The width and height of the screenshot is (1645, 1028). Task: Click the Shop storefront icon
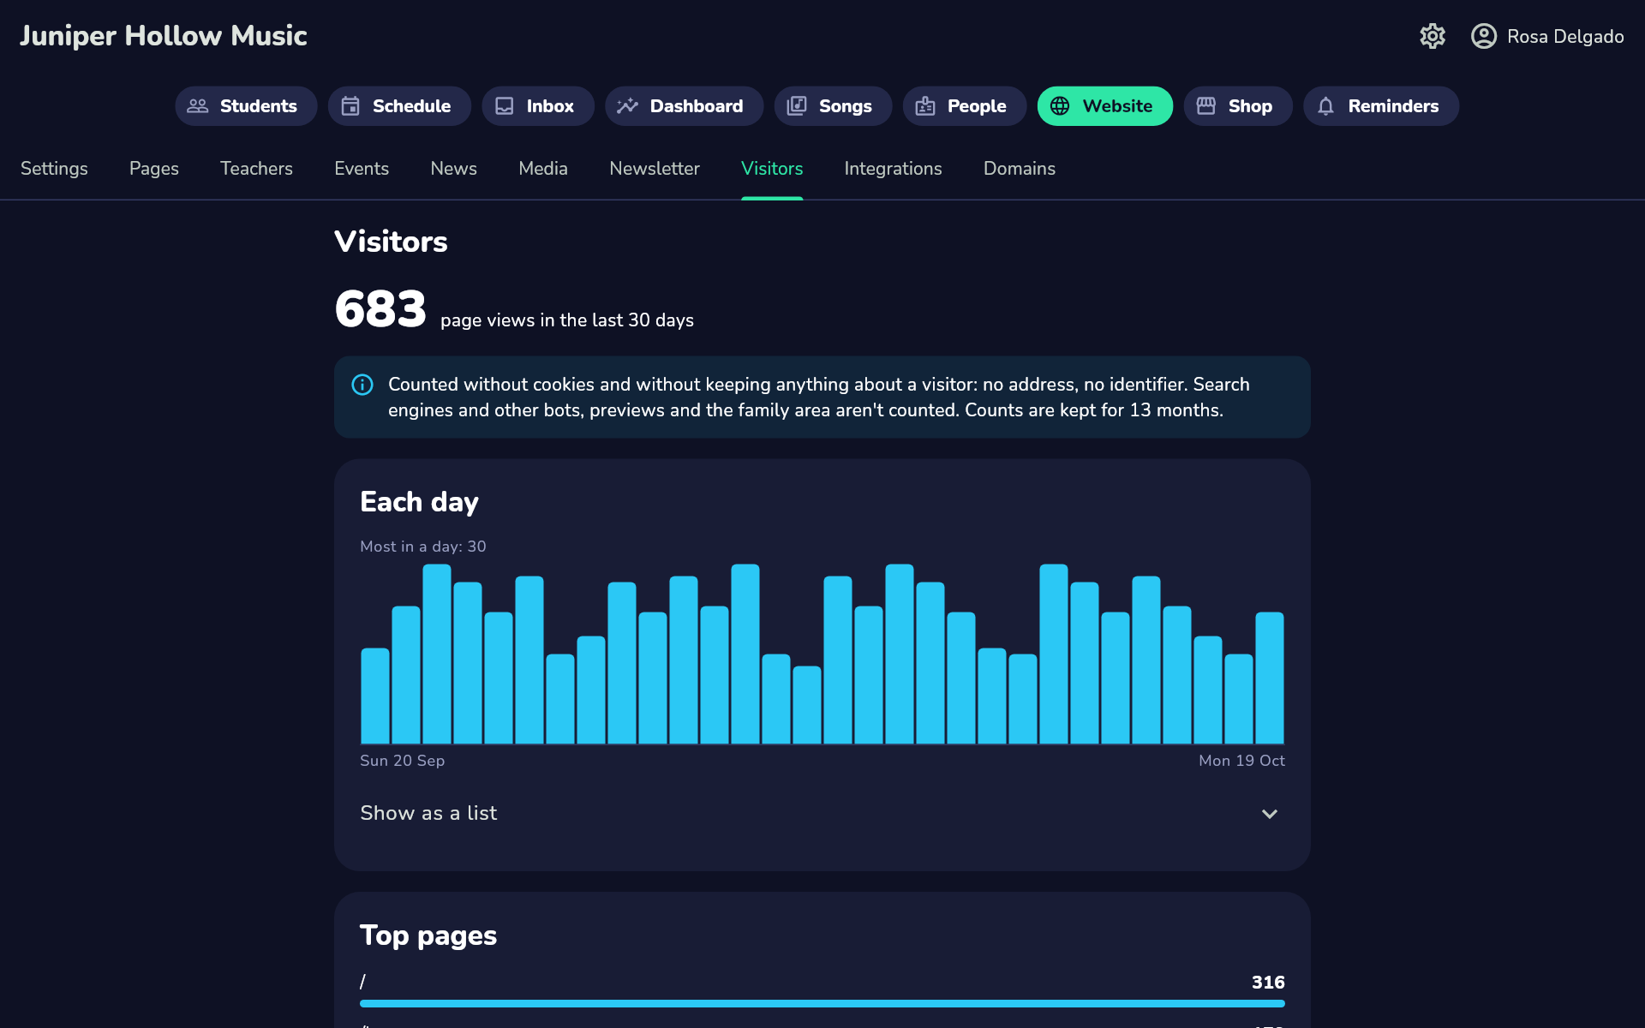[x=1206, y=106]
